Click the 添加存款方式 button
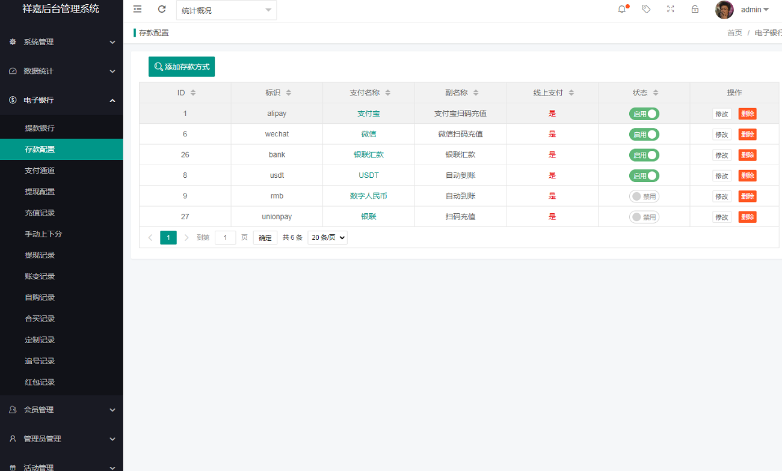Screen dimensions: 782x471 pyautogui.click(x=182, y=67)
